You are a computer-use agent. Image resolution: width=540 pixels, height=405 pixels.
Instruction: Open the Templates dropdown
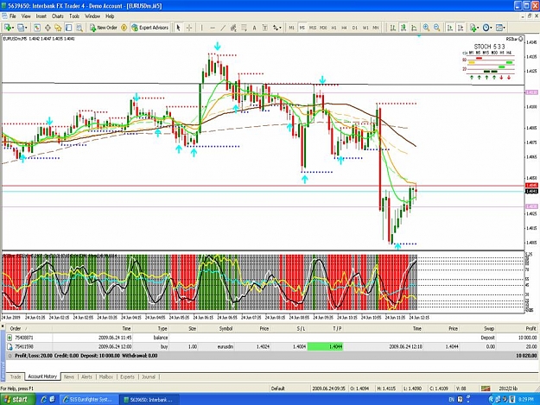tap(500, 28)
